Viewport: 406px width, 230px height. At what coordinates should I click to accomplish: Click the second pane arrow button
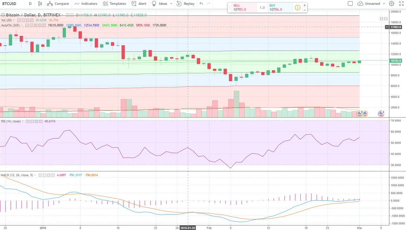pyautogui.click(x=386, y=19)
